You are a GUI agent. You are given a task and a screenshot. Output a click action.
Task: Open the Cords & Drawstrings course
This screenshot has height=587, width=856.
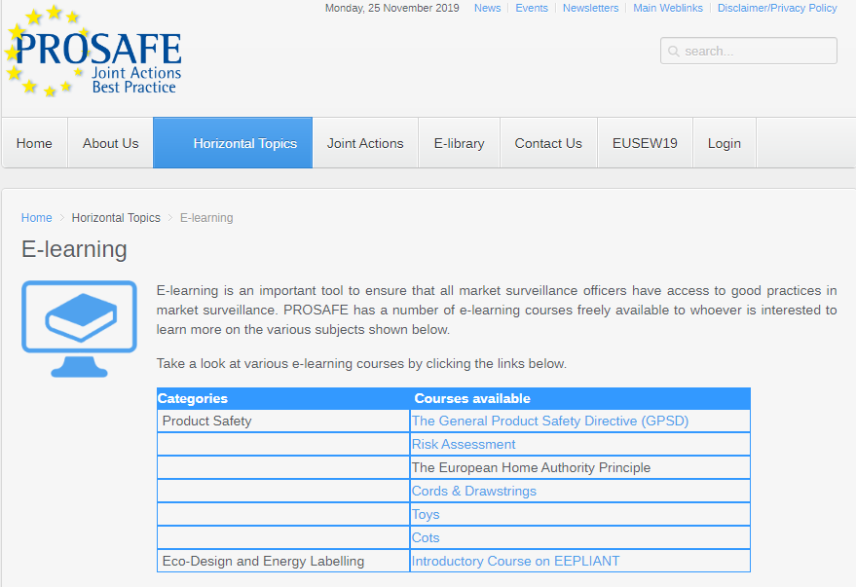473,491
